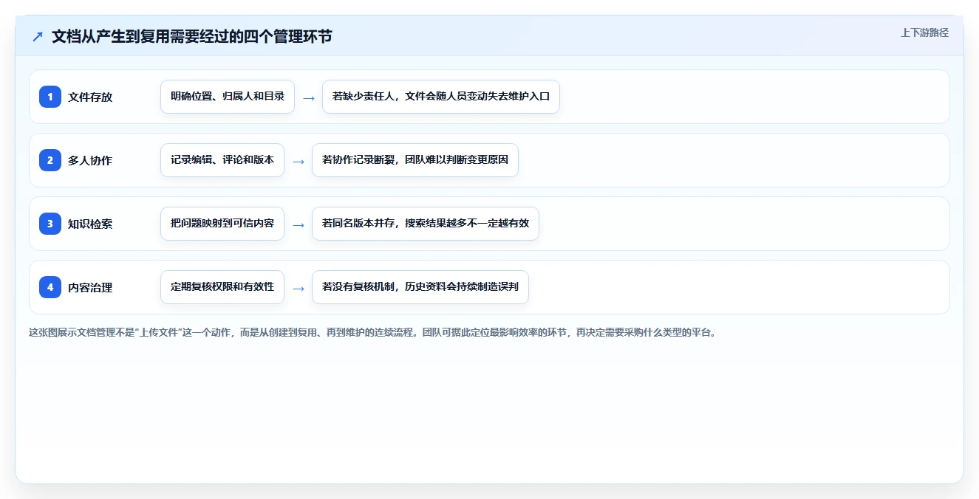Click the 若缺少责任人 risk box
The image size is (979, 499).
[441, 97]
